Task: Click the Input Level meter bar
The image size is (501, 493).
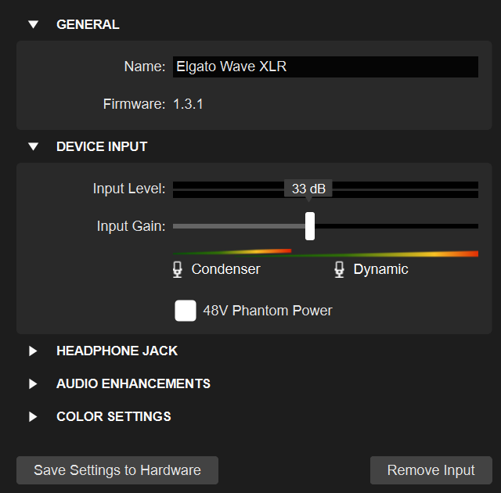Action: pyautogui.click(x=326, y=189)
